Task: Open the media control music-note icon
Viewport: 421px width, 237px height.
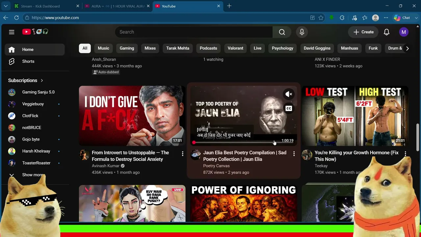Action: [x=354, y=18]
